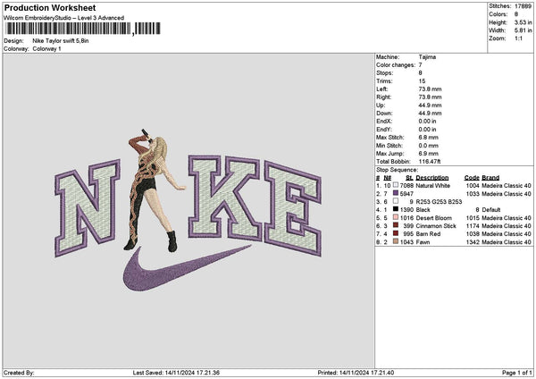
Task: Select design name "Nike Taylor swift 5,8in"
Action: (x=61, y=41)
